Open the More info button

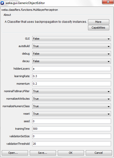98,22
